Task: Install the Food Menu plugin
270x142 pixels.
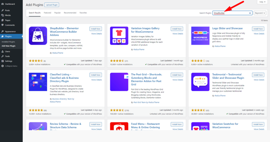Action: (177, 124)
